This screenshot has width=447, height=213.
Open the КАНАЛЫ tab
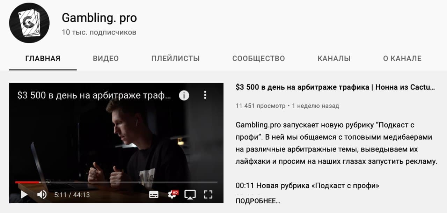[334, 59]
